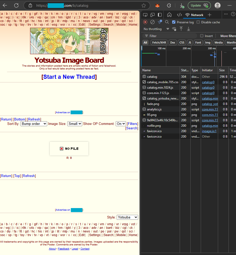Screen dimensions: 236x255
Task: Click Start a New Thread link
Action: (69, 77)
